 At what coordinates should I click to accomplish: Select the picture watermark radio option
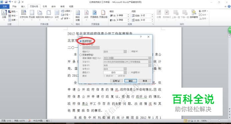click(x=80, y=44)
